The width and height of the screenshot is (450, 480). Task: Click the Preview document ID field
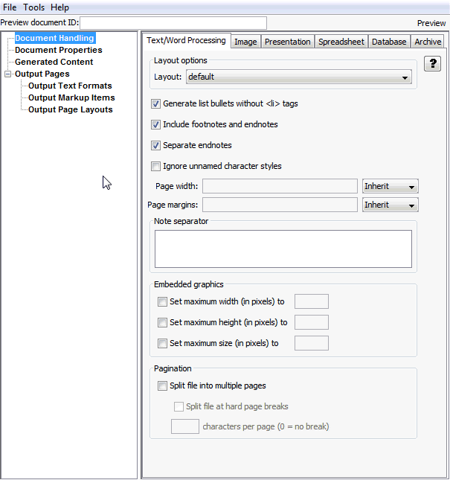[x=173, y=23]
